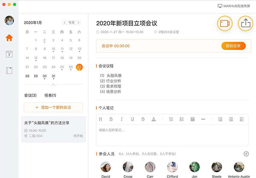Image resolution: width=256 pixels, height=178 pixels.
Task: Collapse the calendar with the chevron
Action: 53,84
